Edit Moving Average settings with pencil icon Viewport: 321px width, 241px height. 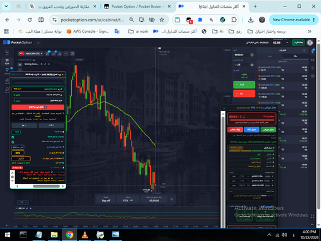46,64
